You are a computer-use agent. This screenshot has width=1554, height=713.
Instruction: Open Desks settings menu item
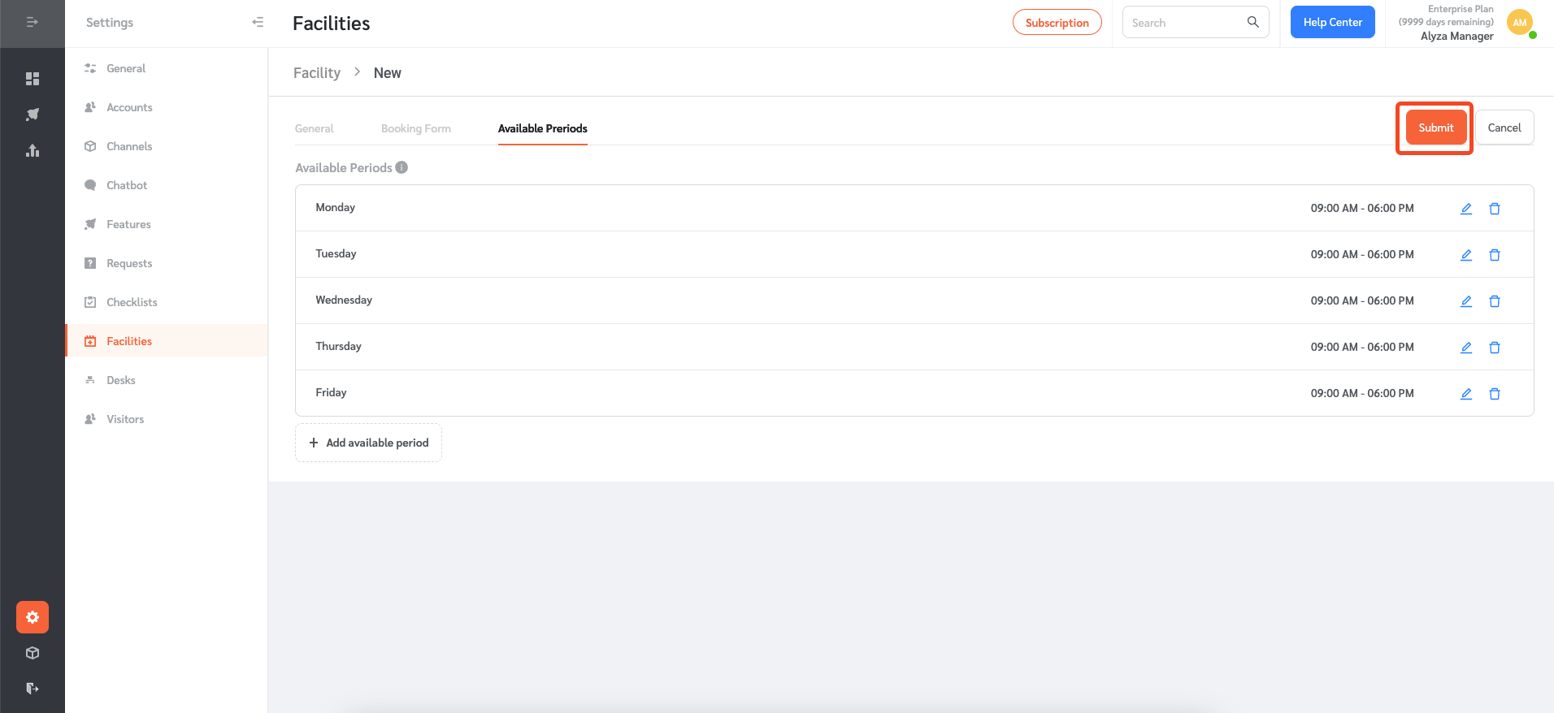pyautogui.click(x=167, y=380)
